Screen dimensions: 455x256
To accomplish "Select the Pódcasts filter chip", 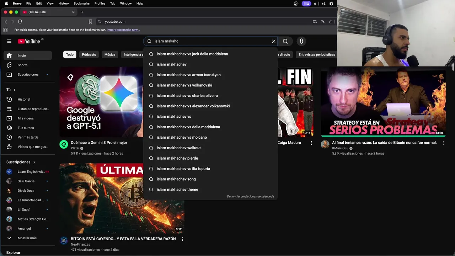I will click(x=89, y=55).
